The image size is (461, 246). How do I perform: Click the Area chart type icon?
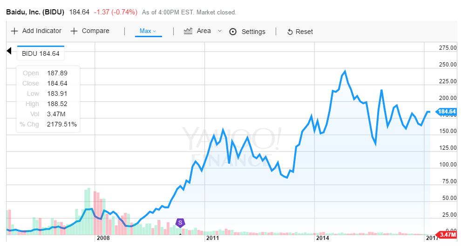(x=188, y=31)
